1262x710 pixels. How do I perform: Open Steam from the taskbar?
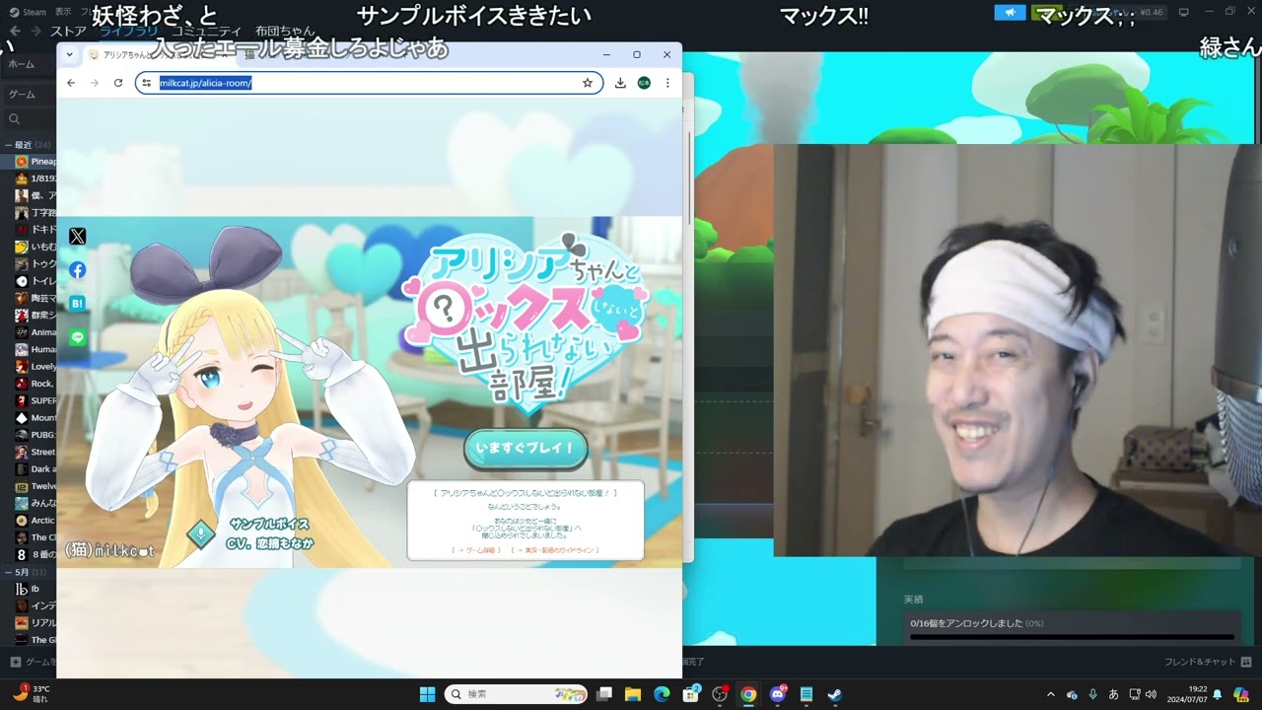tap(834, 694)
